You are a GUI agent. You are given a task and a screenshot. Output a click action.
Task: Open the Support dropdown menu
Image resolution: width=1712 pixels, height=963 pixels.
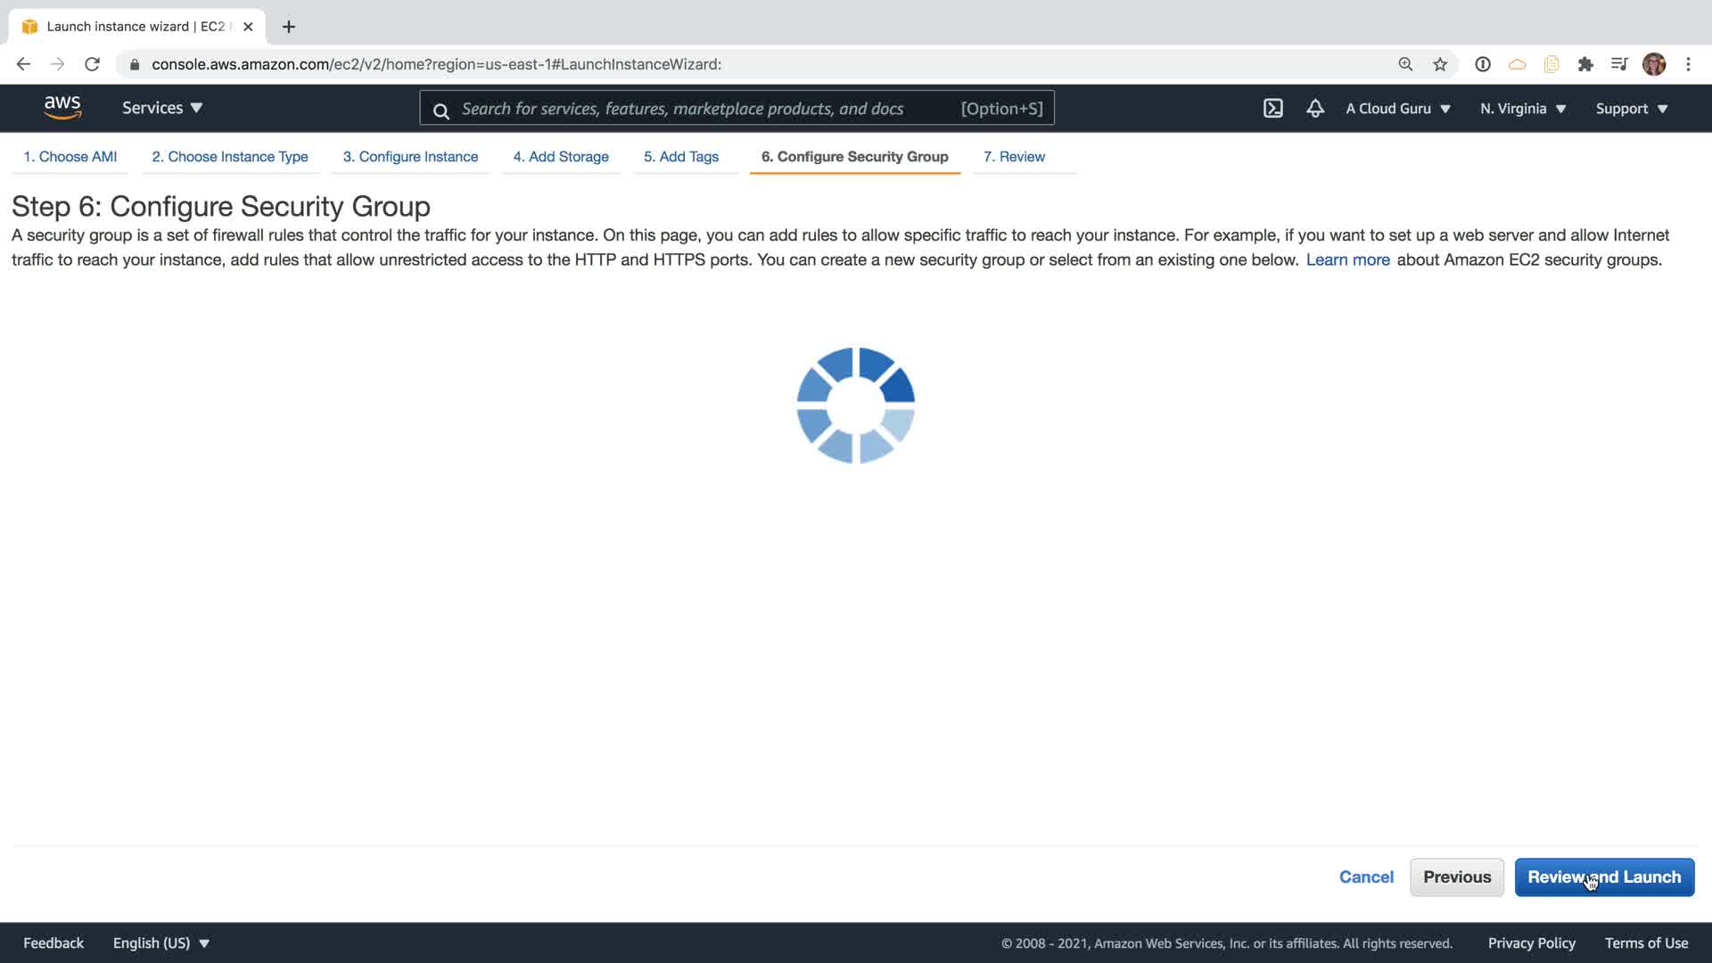pos(1631,109)
